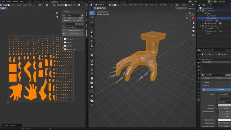Select the Shear tool
231x130 pixels.
pyautogui.click(x=92, y=101)
